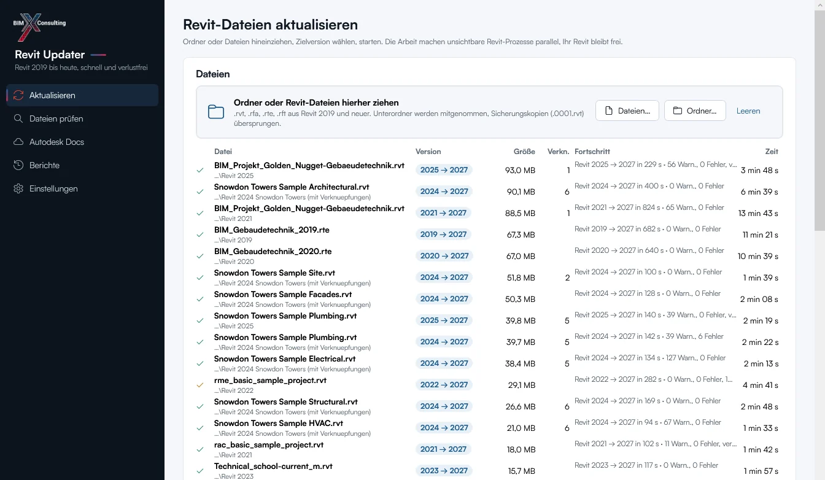Click the green checkmark for Snowdon Towers Sample Architectural.rvt
Viewport: 825px width, 480px height.
pos(200,192)
